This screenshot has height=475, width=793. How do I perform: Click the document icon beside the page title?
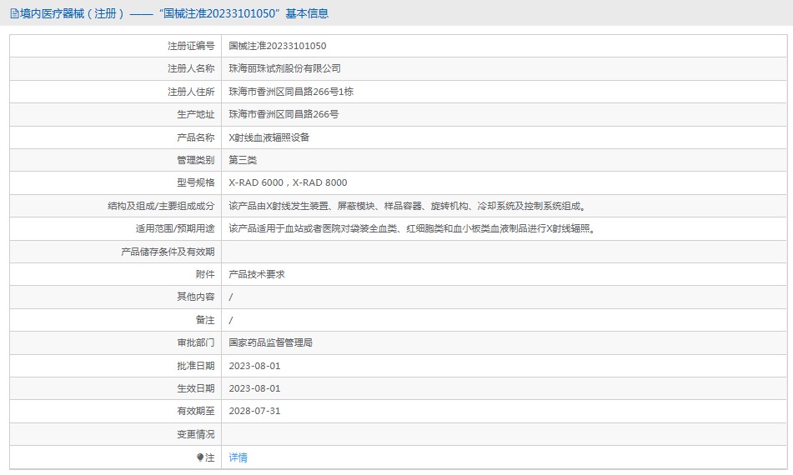[14, 13]
